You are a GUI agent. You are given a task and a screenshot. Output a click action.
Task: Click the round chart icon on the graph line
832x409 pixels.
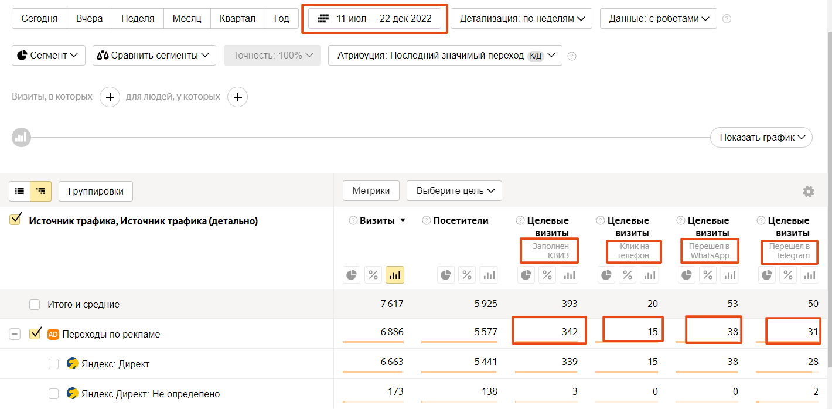coord(21,138)
